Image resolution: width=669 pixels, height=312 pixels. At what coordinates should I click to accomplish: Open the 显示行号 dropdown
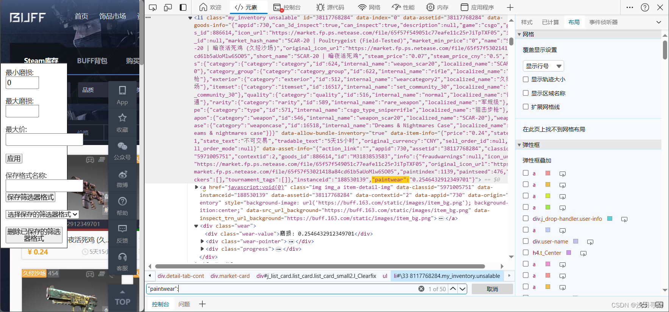click(543, 66)
